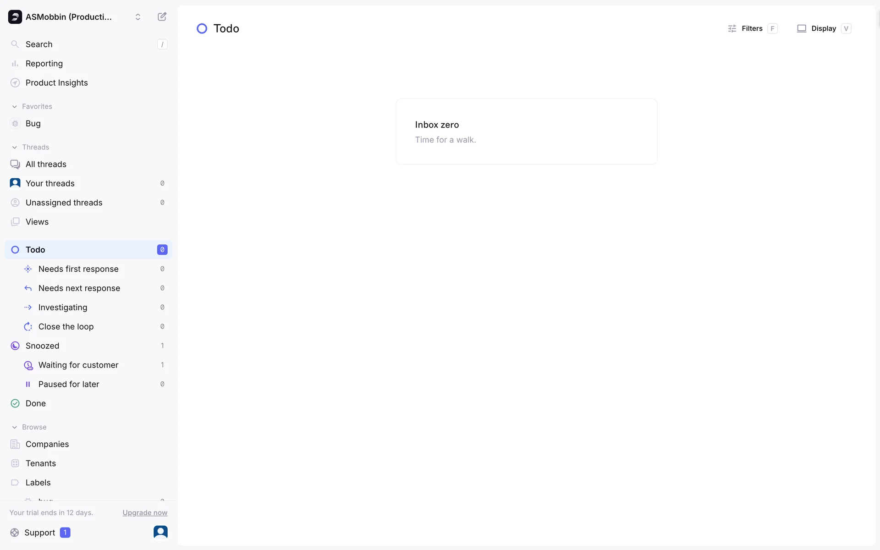Click the compose new thread icon
This screenshot has height=550, width=880.
pos(162,17)
